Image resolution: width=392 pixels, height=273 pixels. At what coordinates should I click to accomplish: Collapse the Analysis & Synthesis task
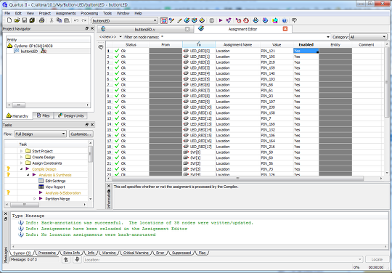(x=28, y=175)
